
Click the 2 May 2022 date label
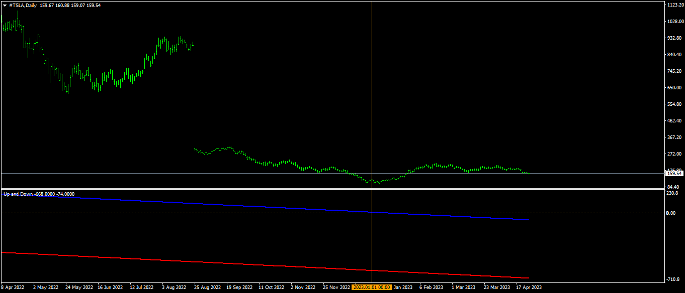click(x=46, y=287)
